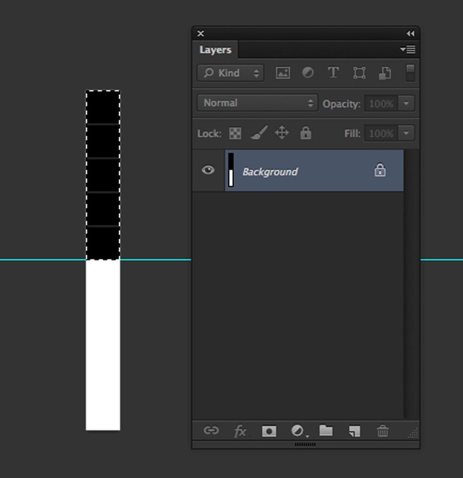Lock transparent pixels
Image resolution: width=463 pixels, height=478 pixels.
pos(235,133)
